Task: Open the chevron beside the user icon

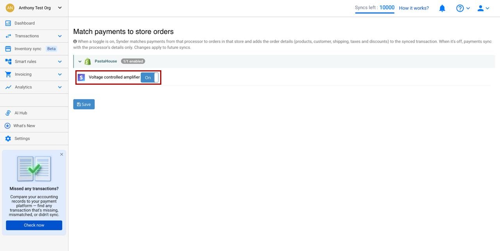Action: pyautogui.click(x=487, y=8)
